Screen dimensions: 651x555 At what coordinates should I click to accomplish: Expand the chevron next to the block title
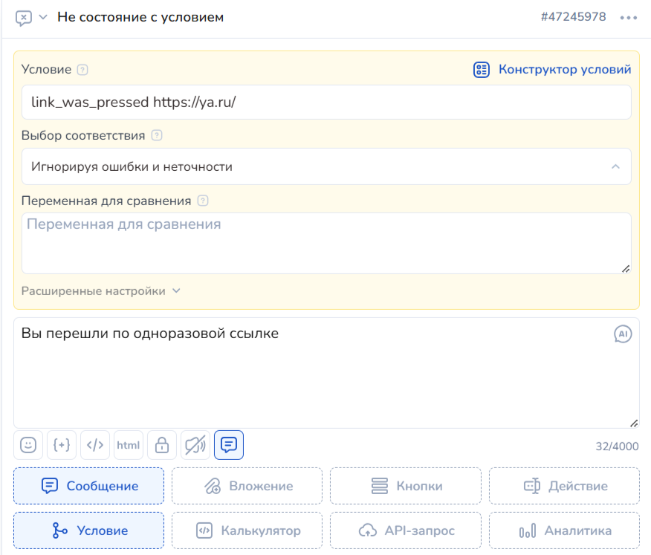point(43,17)
